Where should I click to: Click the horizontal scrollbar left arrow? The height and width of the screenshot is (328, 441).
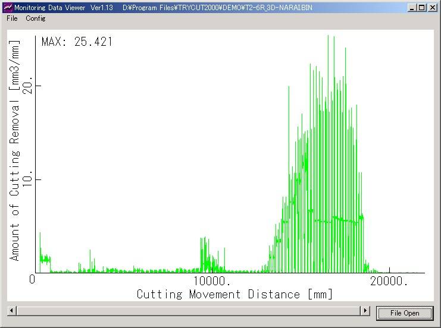tap(12, 311)
